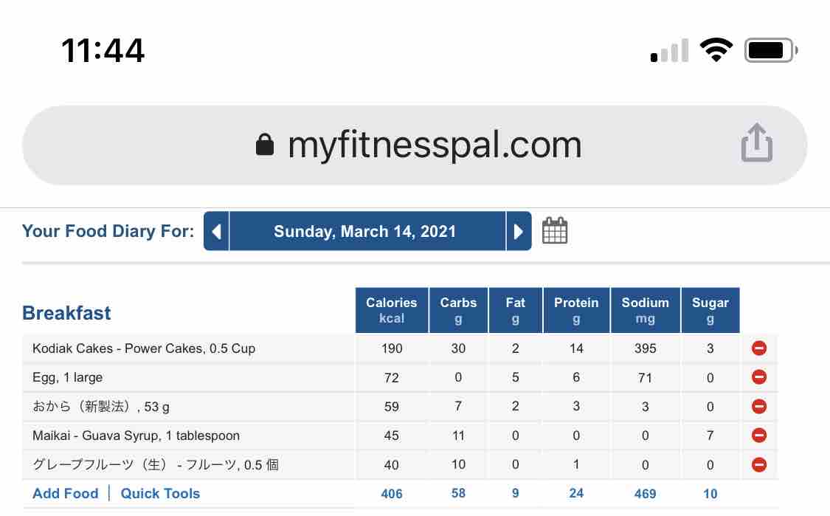Remove Kodiak Cakes Power Cakes entry
Image resolution: width=830 pixels, height=516 pixels.
pos(758,348)
